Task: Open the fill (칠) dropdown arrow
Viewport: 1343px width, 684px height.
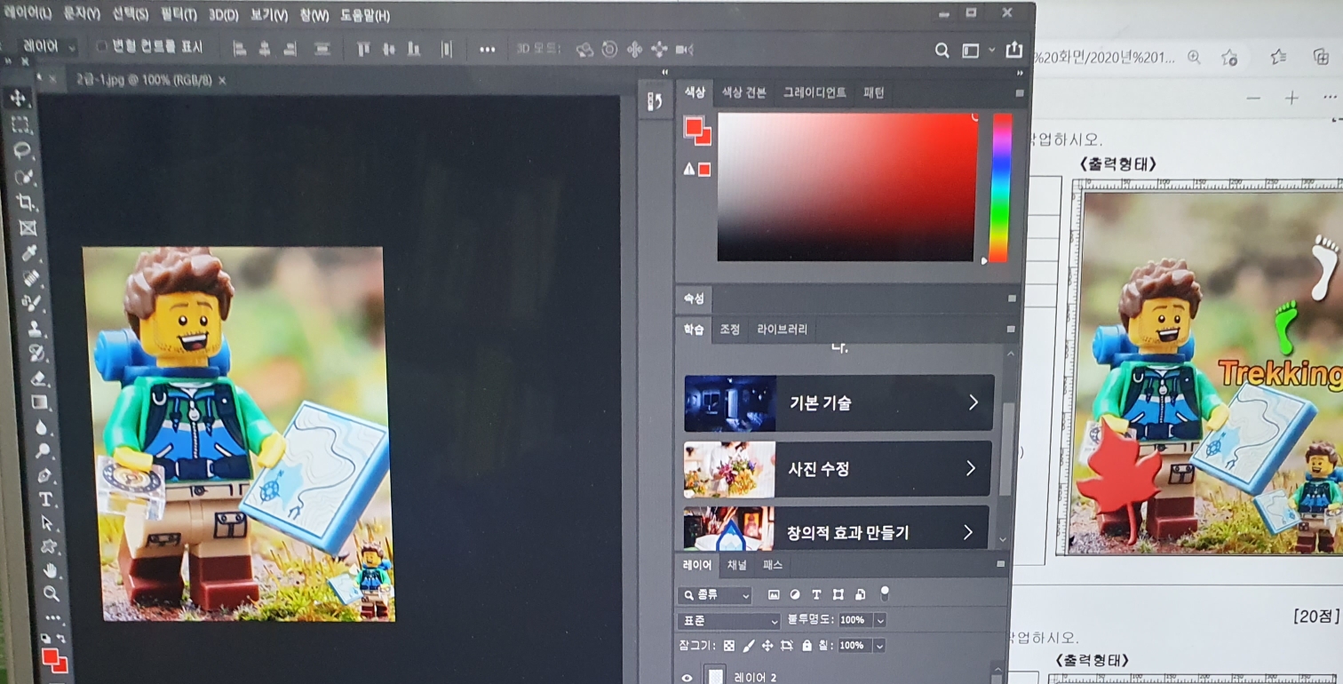Action: tap(879, 646)
